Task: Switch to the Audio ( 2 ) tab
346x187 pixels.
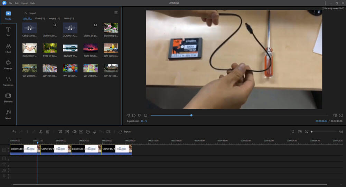Action: (68, 18)
